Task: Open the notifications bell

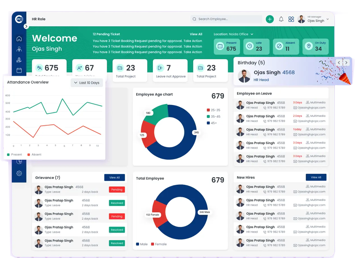Action: tap(281, 19)
